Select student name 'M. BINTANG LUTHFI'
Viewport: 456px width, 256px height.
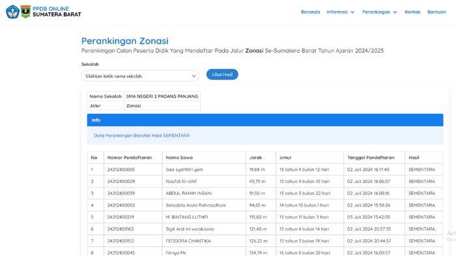187,218
